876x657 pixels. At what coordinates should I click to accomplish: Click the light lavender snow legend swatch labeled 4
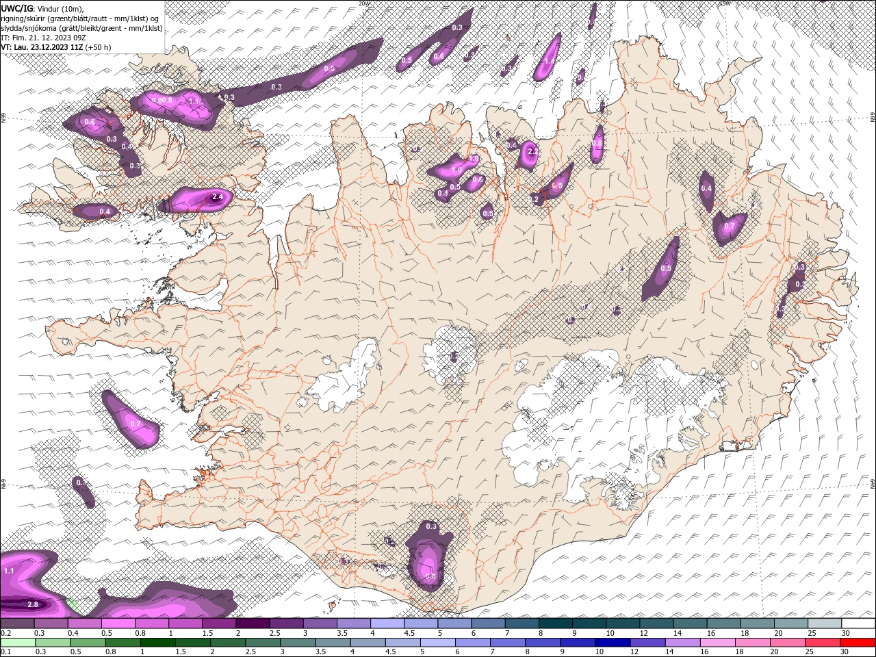tap(387, 623)
